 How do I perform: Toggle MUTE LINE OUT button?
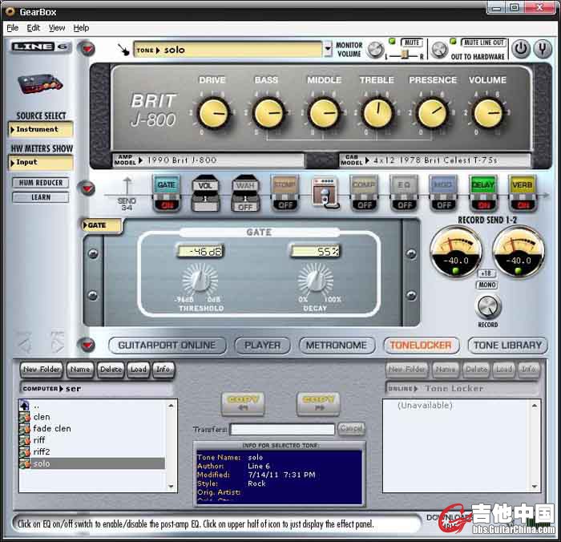tap(483, 42)
